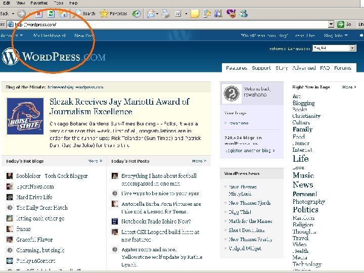Open the FAQ tab
The height and width of the screenshot is (273, 364).
325,68
